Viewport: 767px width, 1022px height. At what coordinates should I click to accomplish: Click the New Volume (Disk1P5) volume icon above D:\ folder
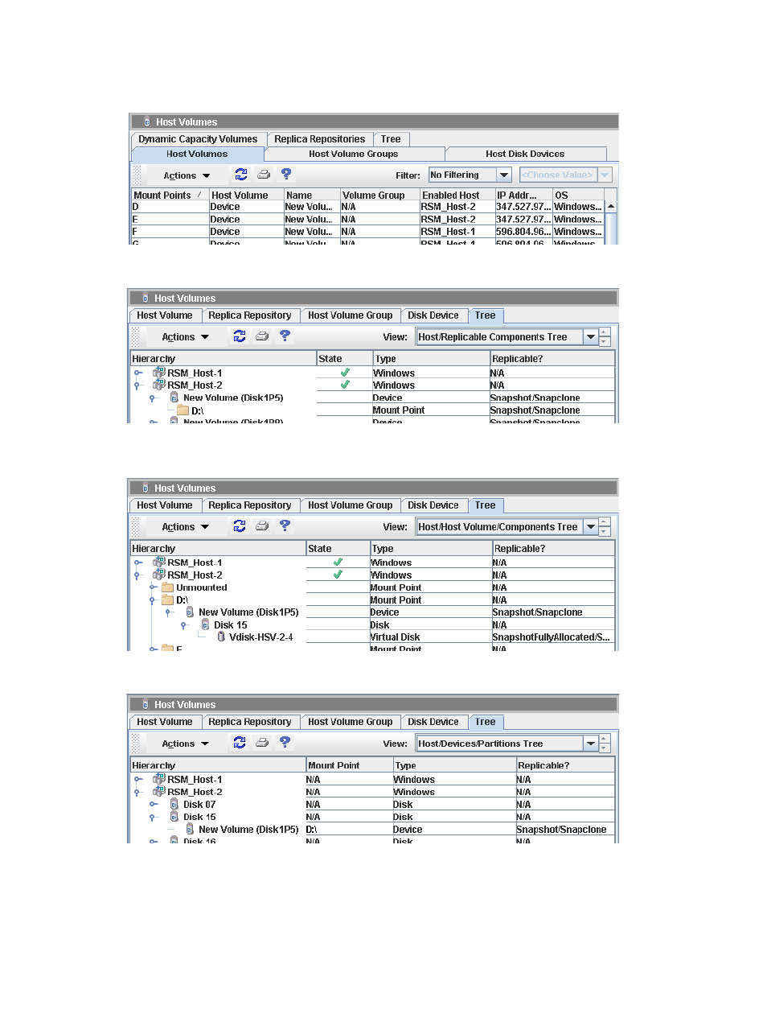pyautogui.click(x=174, y=398)
